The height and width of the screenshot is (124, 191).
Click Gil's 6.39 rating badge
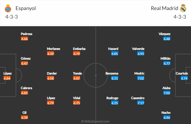pos(25,117)
